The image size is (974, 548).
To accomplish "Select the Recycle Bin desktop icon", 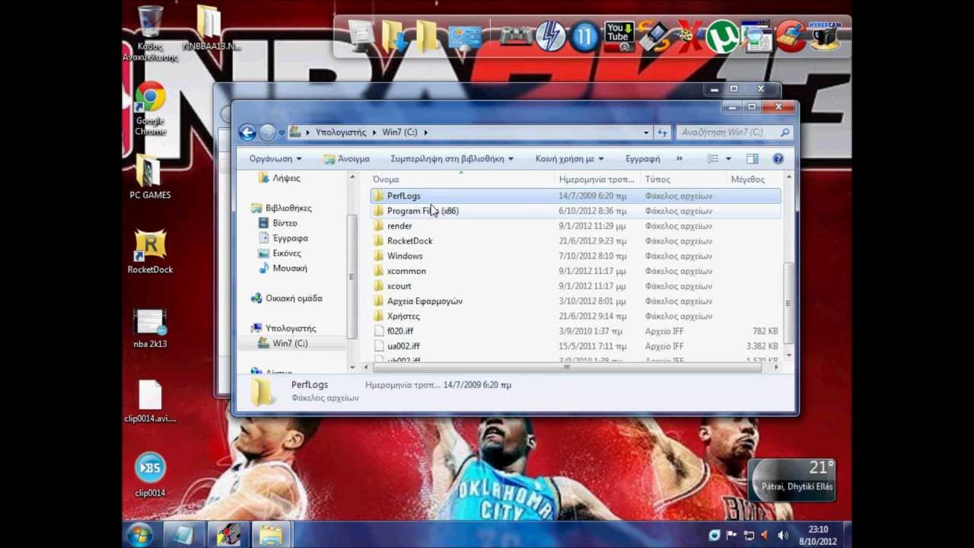I will (150, 33).
